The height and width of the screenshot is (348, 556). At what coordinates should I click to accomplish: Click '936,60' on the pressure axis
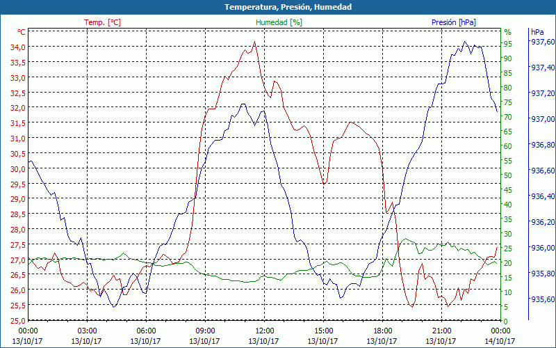pyautogui.click(x=542, y=171)
